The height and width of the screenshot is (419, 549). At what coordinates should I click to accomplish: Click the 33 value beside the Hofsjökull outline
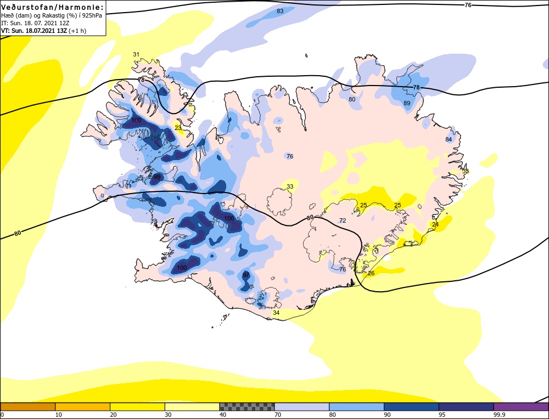click(290, 187)
